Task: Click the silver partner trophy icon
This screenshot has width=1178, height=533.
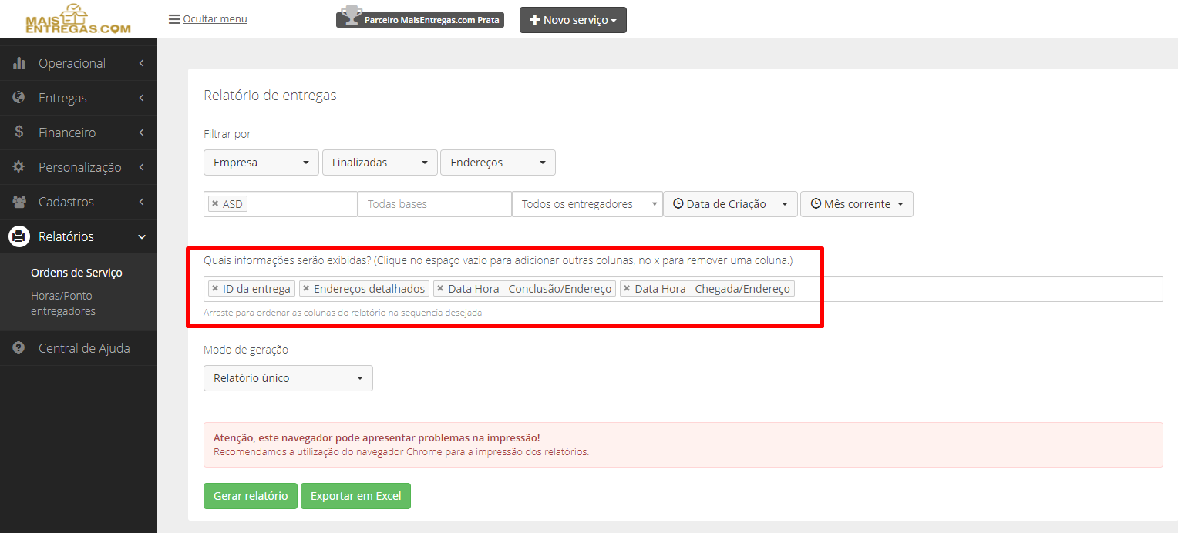Action: pos(351,15)
